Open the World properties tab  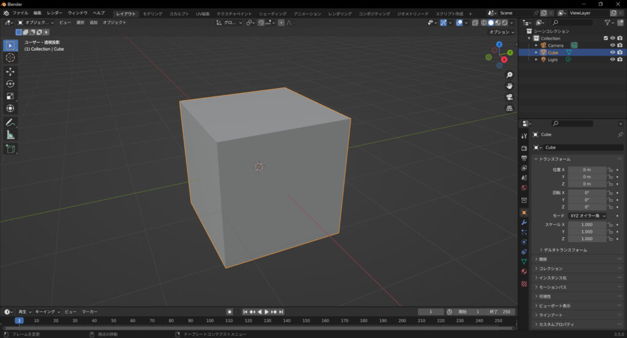pos(524,188)
